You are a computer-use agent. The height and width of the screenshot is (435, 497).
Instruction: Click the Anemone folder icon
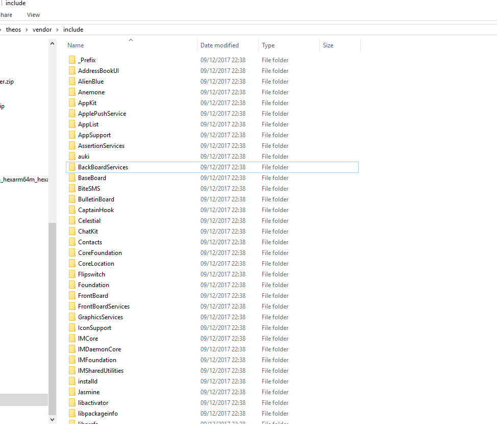(72, 92)
